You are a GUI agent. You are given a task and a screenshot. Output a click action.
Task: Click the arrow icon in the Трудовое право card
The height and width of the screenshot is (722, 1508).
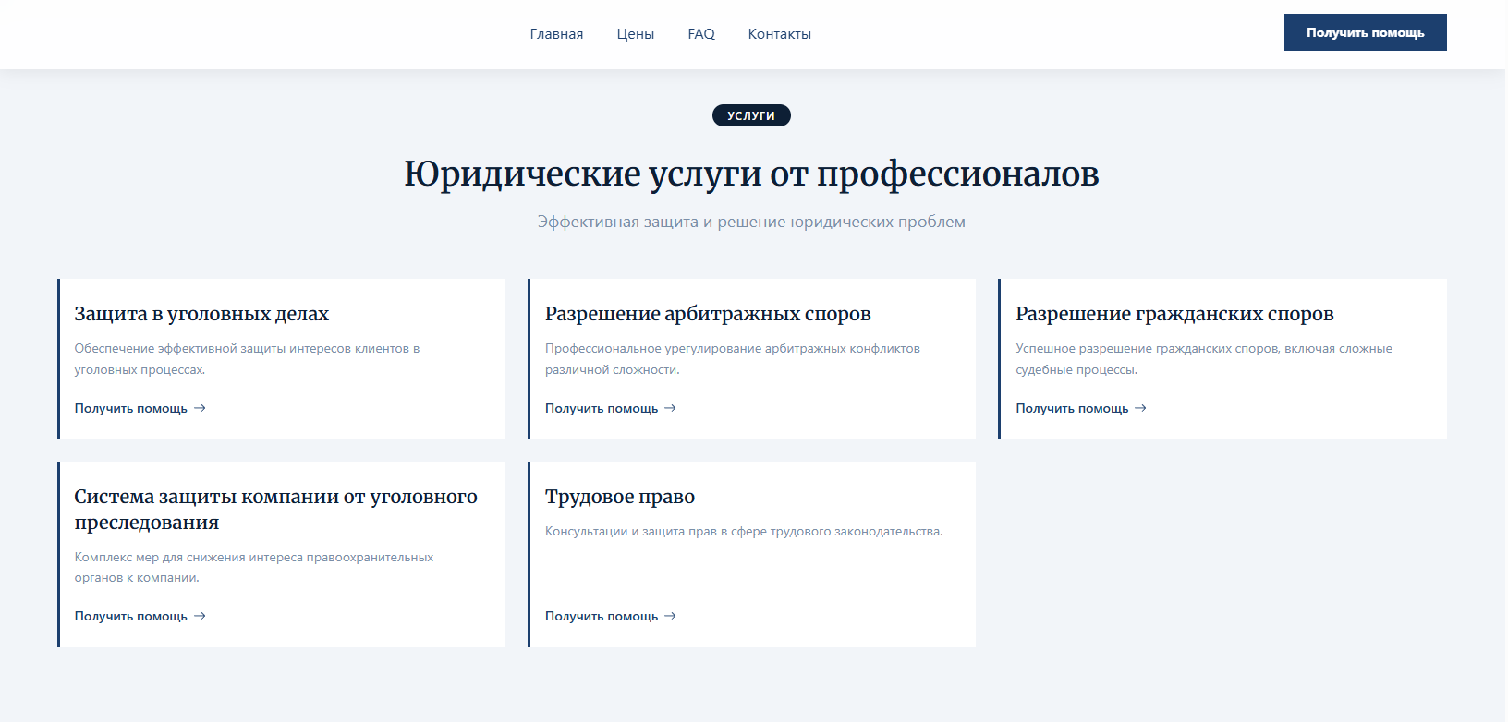(x=671, y=616)
